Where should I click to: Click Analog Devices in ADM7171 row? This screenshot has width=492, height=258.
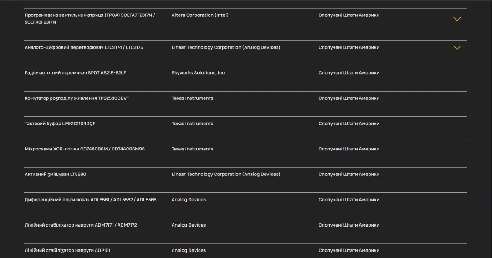tap(189, 225)
